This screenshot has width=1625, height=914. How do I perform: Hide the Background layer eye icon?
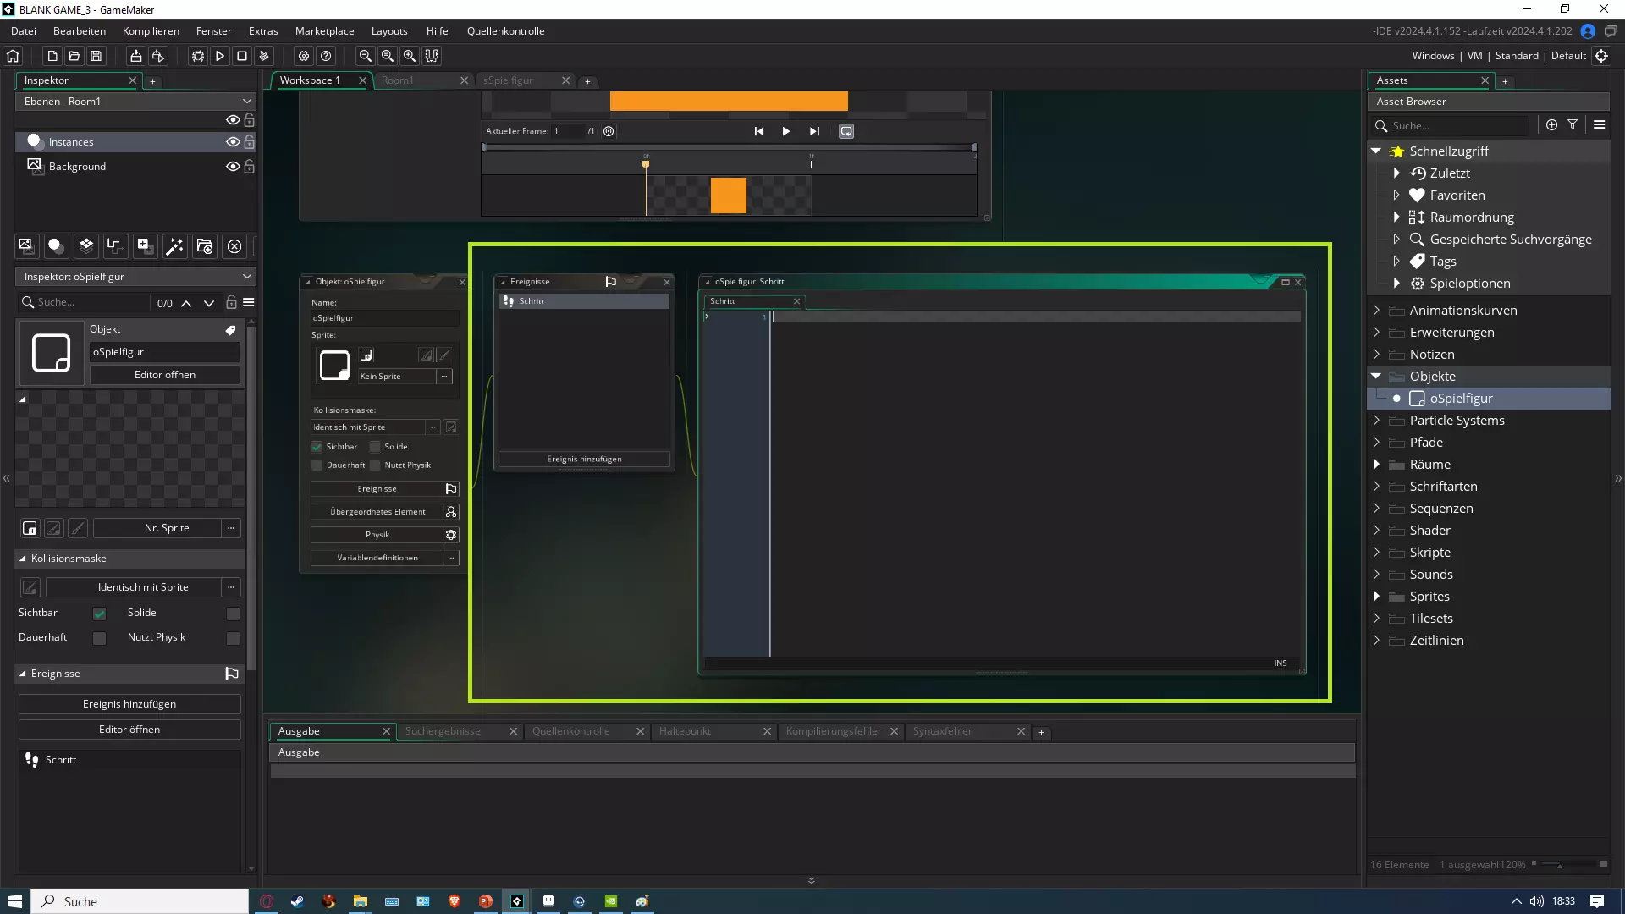pos(232,167)
